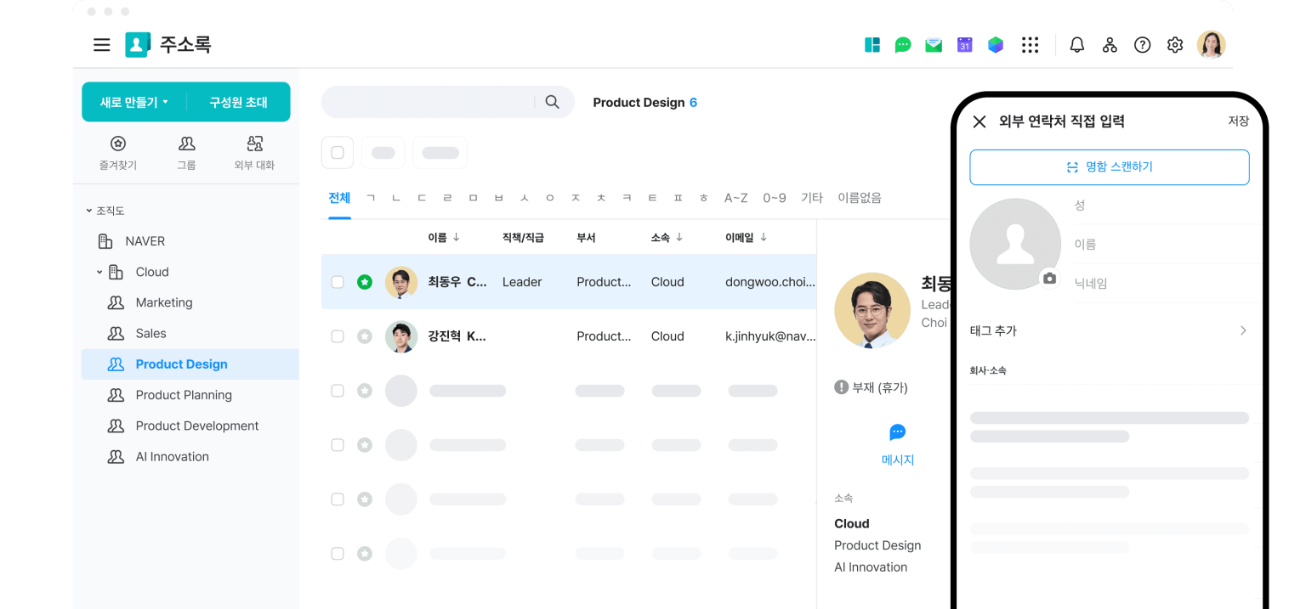Click 새로 만들기 dropdown button

click(134, 102)
